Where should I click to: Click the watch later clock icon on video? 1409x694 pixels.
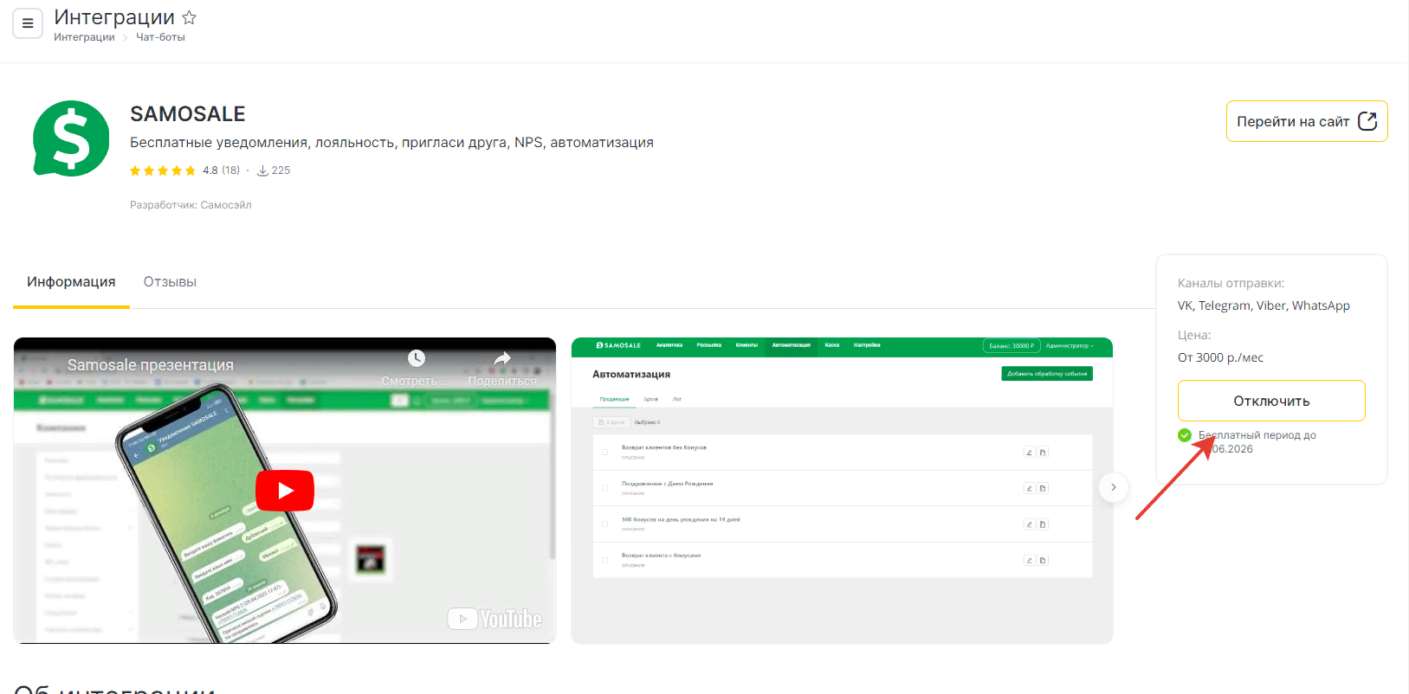417,358
